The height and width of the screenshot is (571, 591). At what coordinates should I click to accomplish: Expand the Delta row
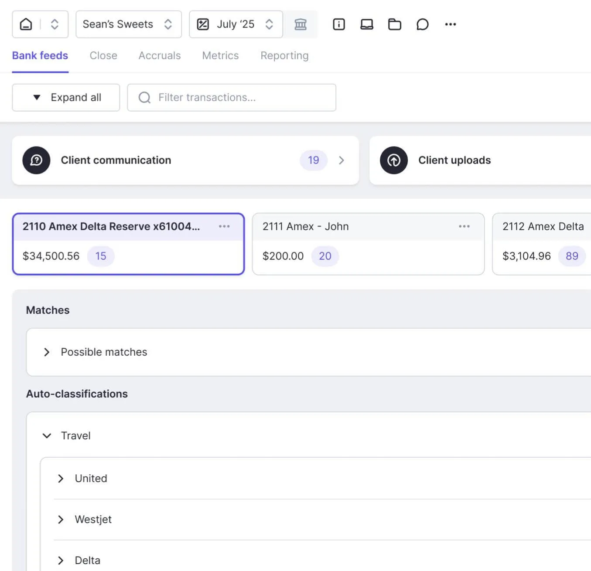[x=61, y=560]
